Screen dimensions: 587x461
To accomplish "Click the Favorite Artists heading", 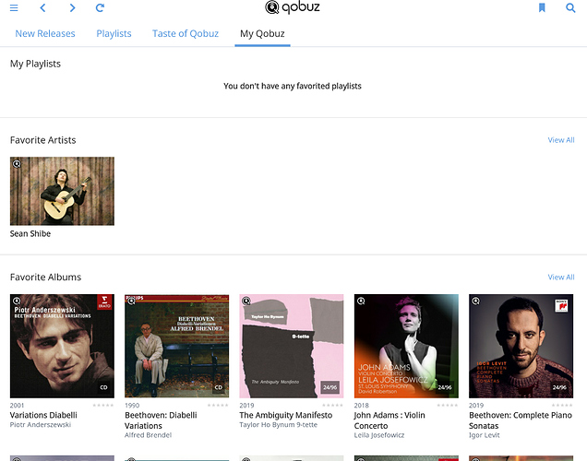I will pos(43,140).
